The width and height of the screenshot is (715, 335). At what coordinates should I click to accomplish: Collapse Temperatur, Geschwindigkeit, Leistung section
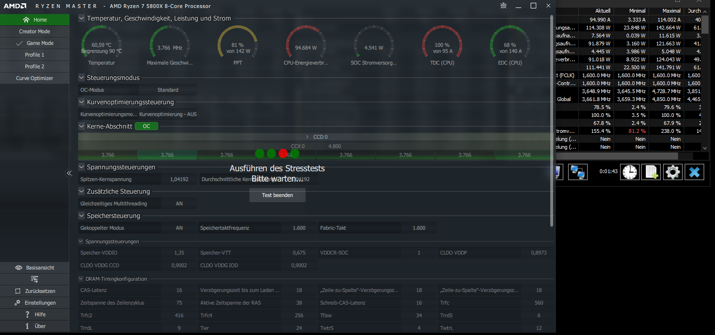point(81,18)
